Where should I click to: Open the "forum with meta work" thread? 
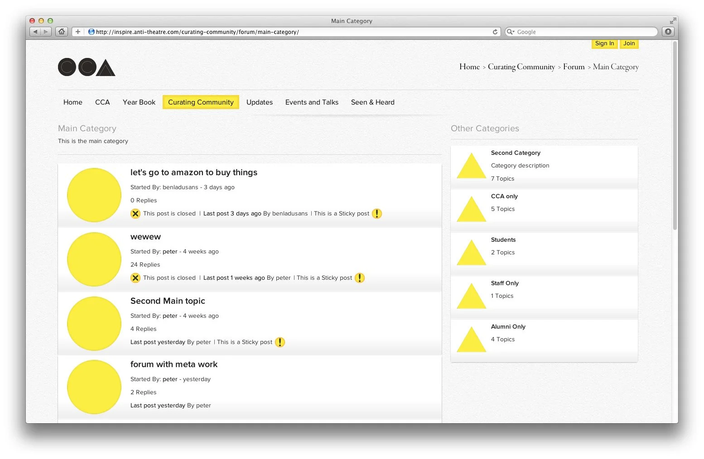(x=174, y=364)
